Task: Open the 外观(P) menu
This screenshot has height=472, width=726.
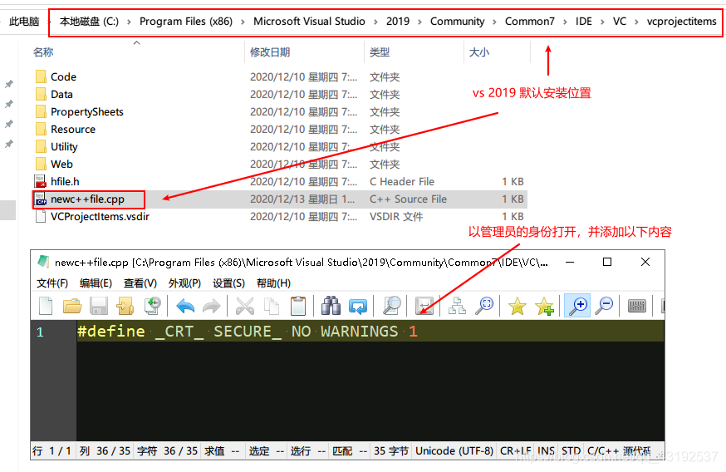Action: click(x=184, y=283)
